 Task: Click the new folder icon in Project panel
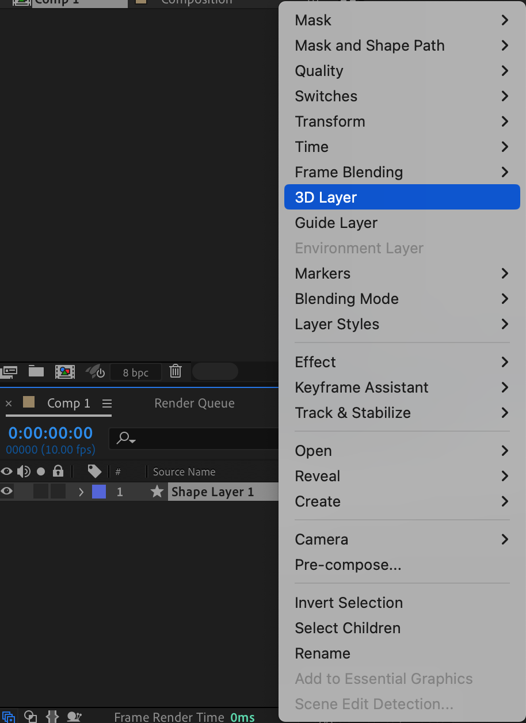(36, 371)
